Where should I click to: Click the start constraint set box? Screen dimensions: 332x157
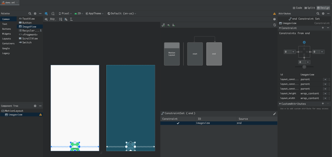195,54
